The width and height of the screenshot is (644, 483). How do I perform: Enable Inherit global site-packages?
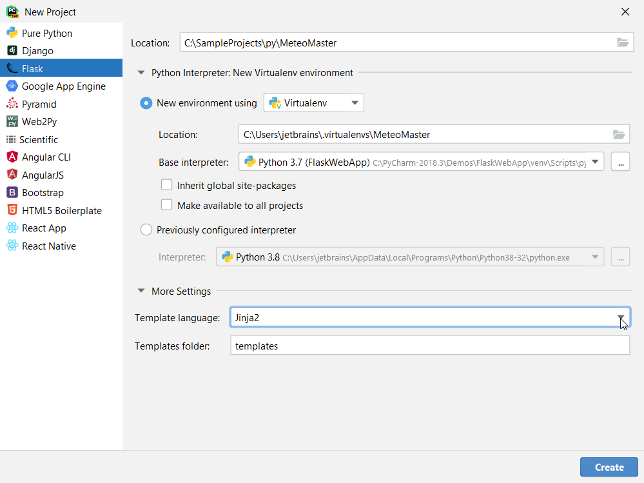[x=167, y=186]
